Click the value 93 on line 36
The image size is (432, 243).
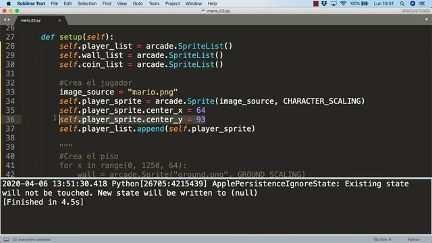200,119
